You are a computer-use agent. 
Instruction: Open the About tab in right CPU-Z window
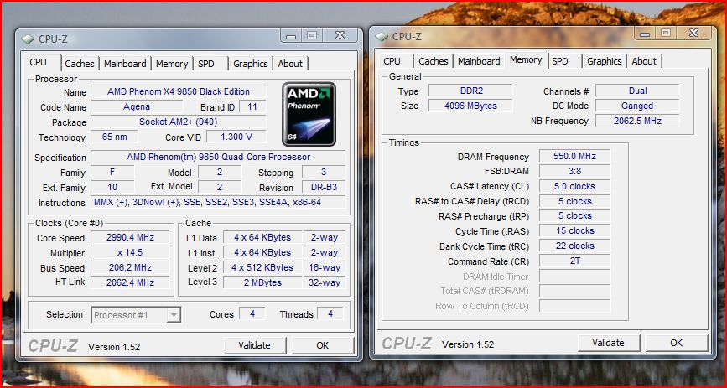click(x=644, y=60)
